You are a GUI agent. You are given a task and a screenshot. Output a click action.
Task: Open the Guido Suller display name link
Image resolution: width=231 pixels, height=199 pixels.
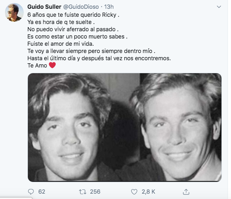coord(44,7)
